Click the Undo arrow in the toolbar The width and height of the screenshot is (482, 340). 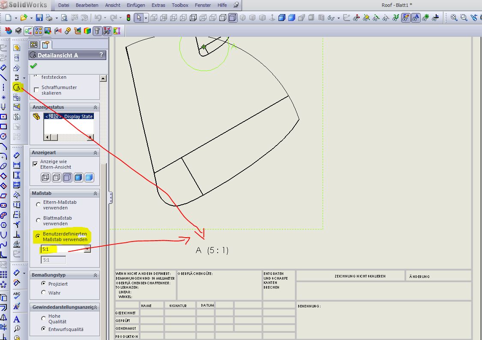click(x=98, y=18)
